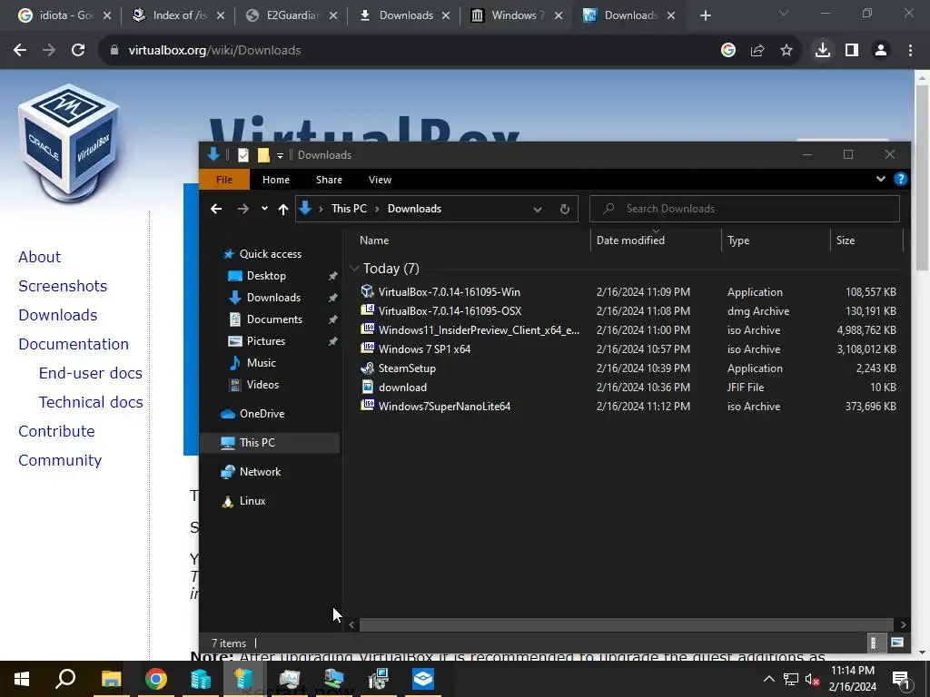Select Desktop in Quick access

coord(266,276)
